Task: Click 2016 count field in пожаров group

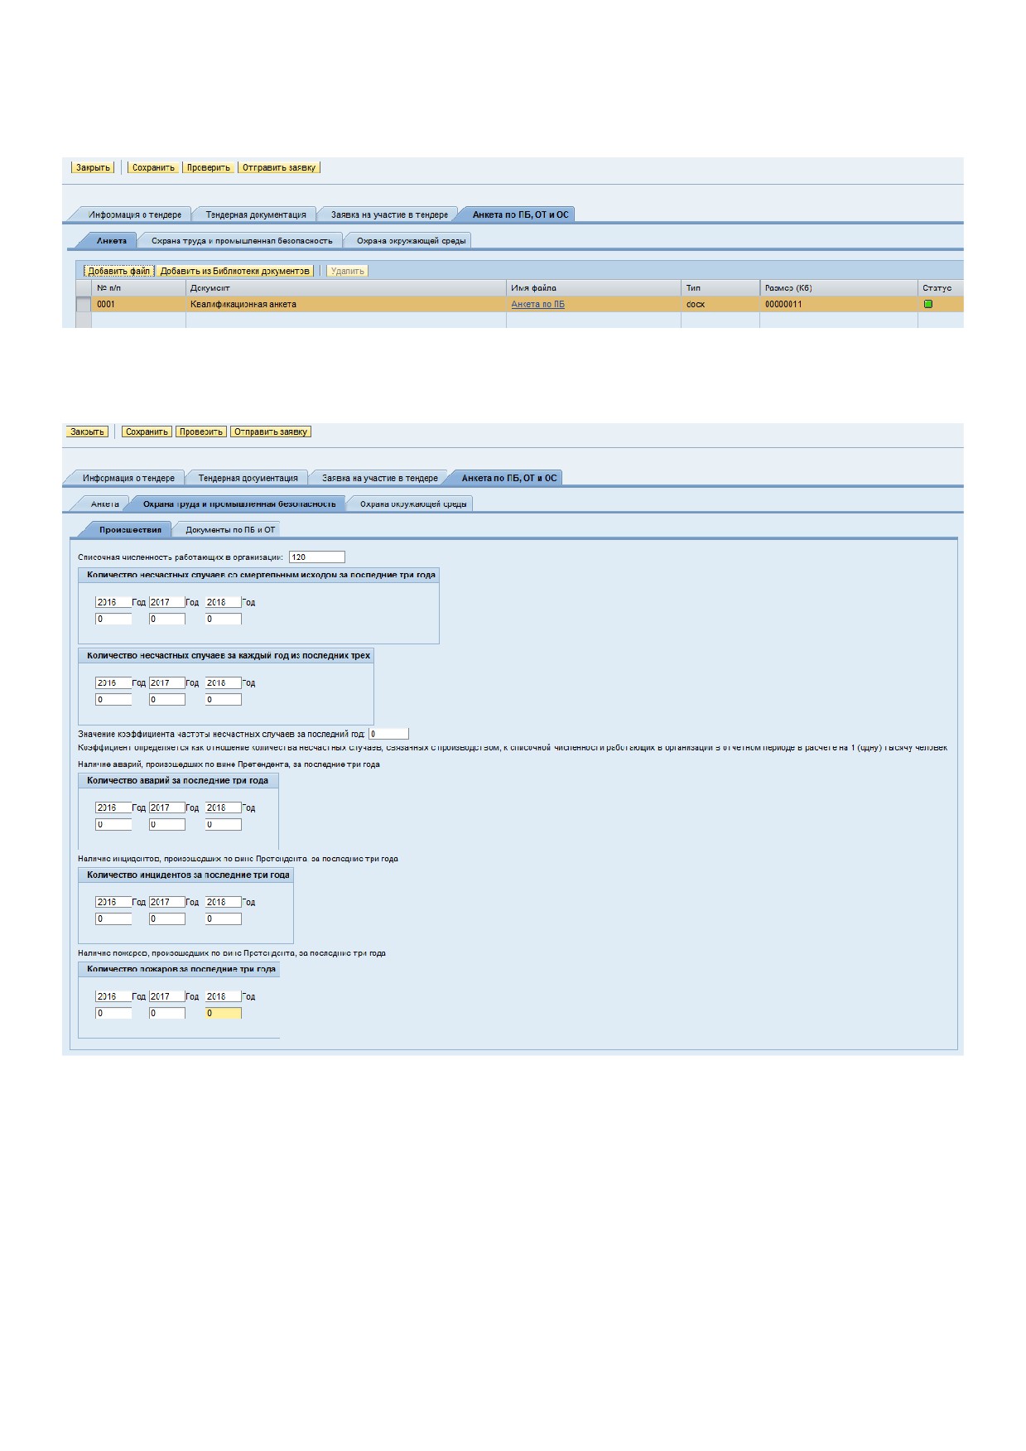Action: click(113, 1013)
